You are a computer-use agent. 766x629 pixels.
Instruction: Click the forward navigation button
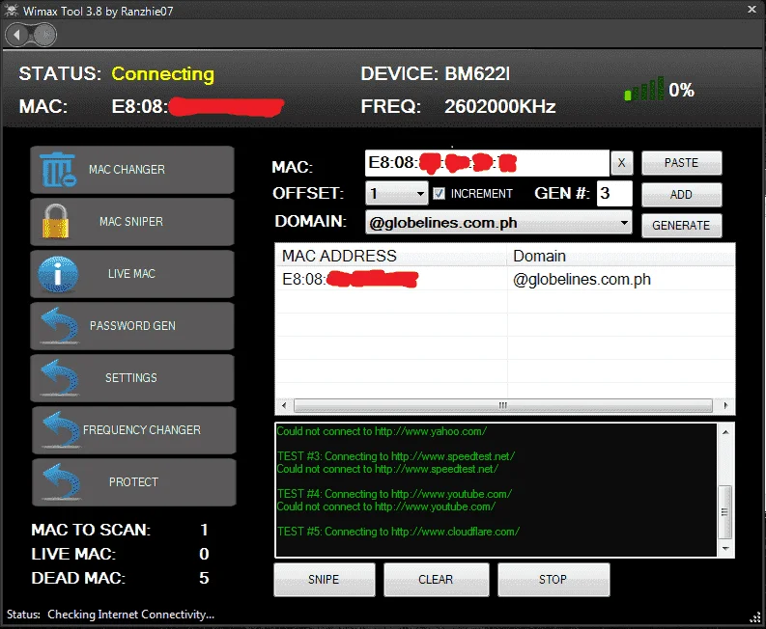45,35
